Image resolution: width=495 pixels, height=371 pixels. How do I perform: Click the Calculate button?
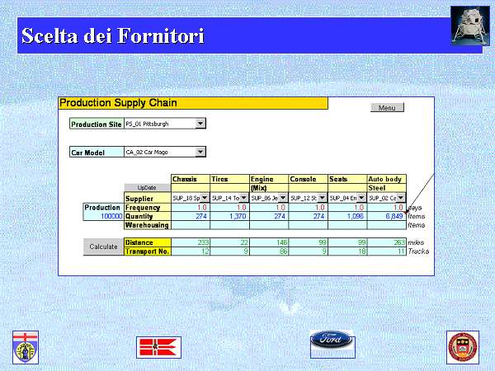(103, 247)
